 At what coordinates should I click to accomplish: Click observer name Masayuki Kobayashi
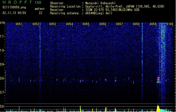100,3
